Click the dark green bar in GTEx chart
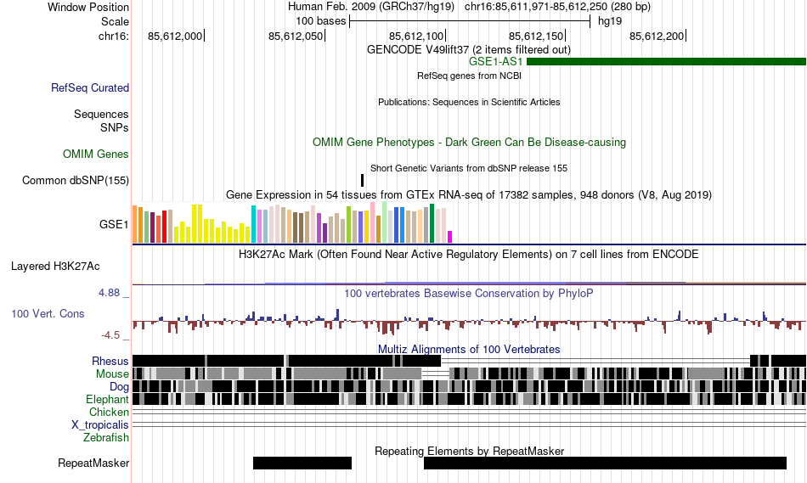807x483 pixels. click(432, 223)
